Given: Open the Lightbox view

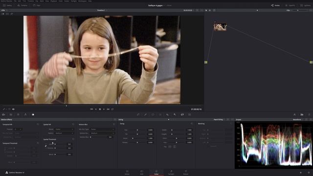Looking at the screenshot, I should tap(305, 5).
